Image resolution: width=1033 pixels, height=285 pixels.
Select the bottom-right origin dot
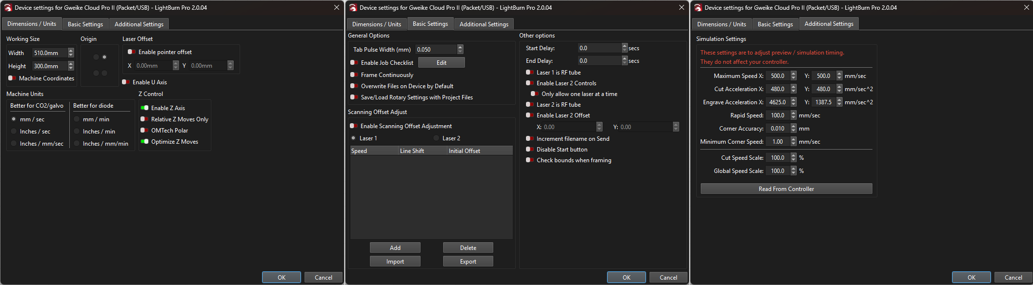(104, 73)
